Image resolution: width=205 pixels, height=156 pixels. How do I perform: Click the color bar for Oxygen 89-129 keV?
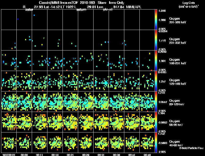156,101
